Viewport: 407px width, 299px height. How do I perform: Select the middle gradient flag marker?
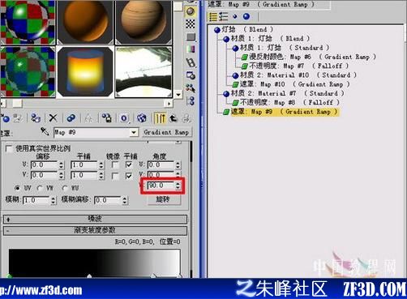click(x=89, y=276)
